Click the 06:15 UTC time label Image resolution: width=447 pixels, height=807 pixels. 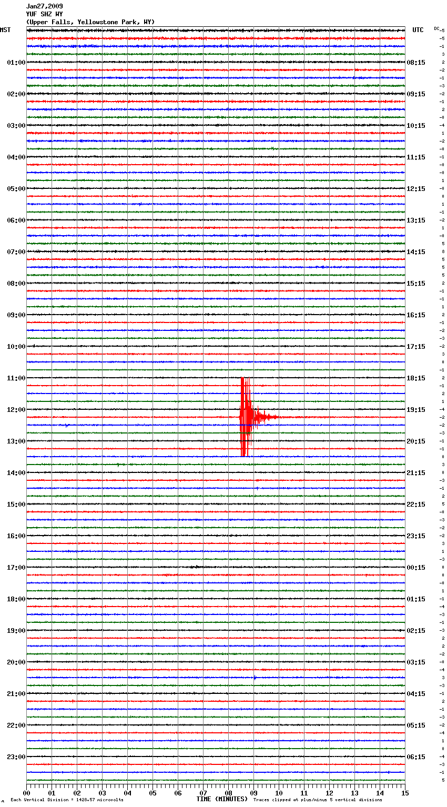(x=416, y=757)
